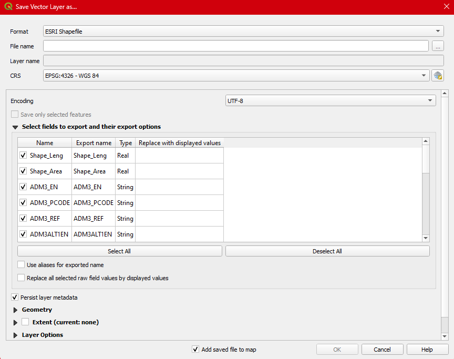The width and height of the screenshot is (454, 359).
Task: Enable Use aliases for exported name
Action: 21,265
